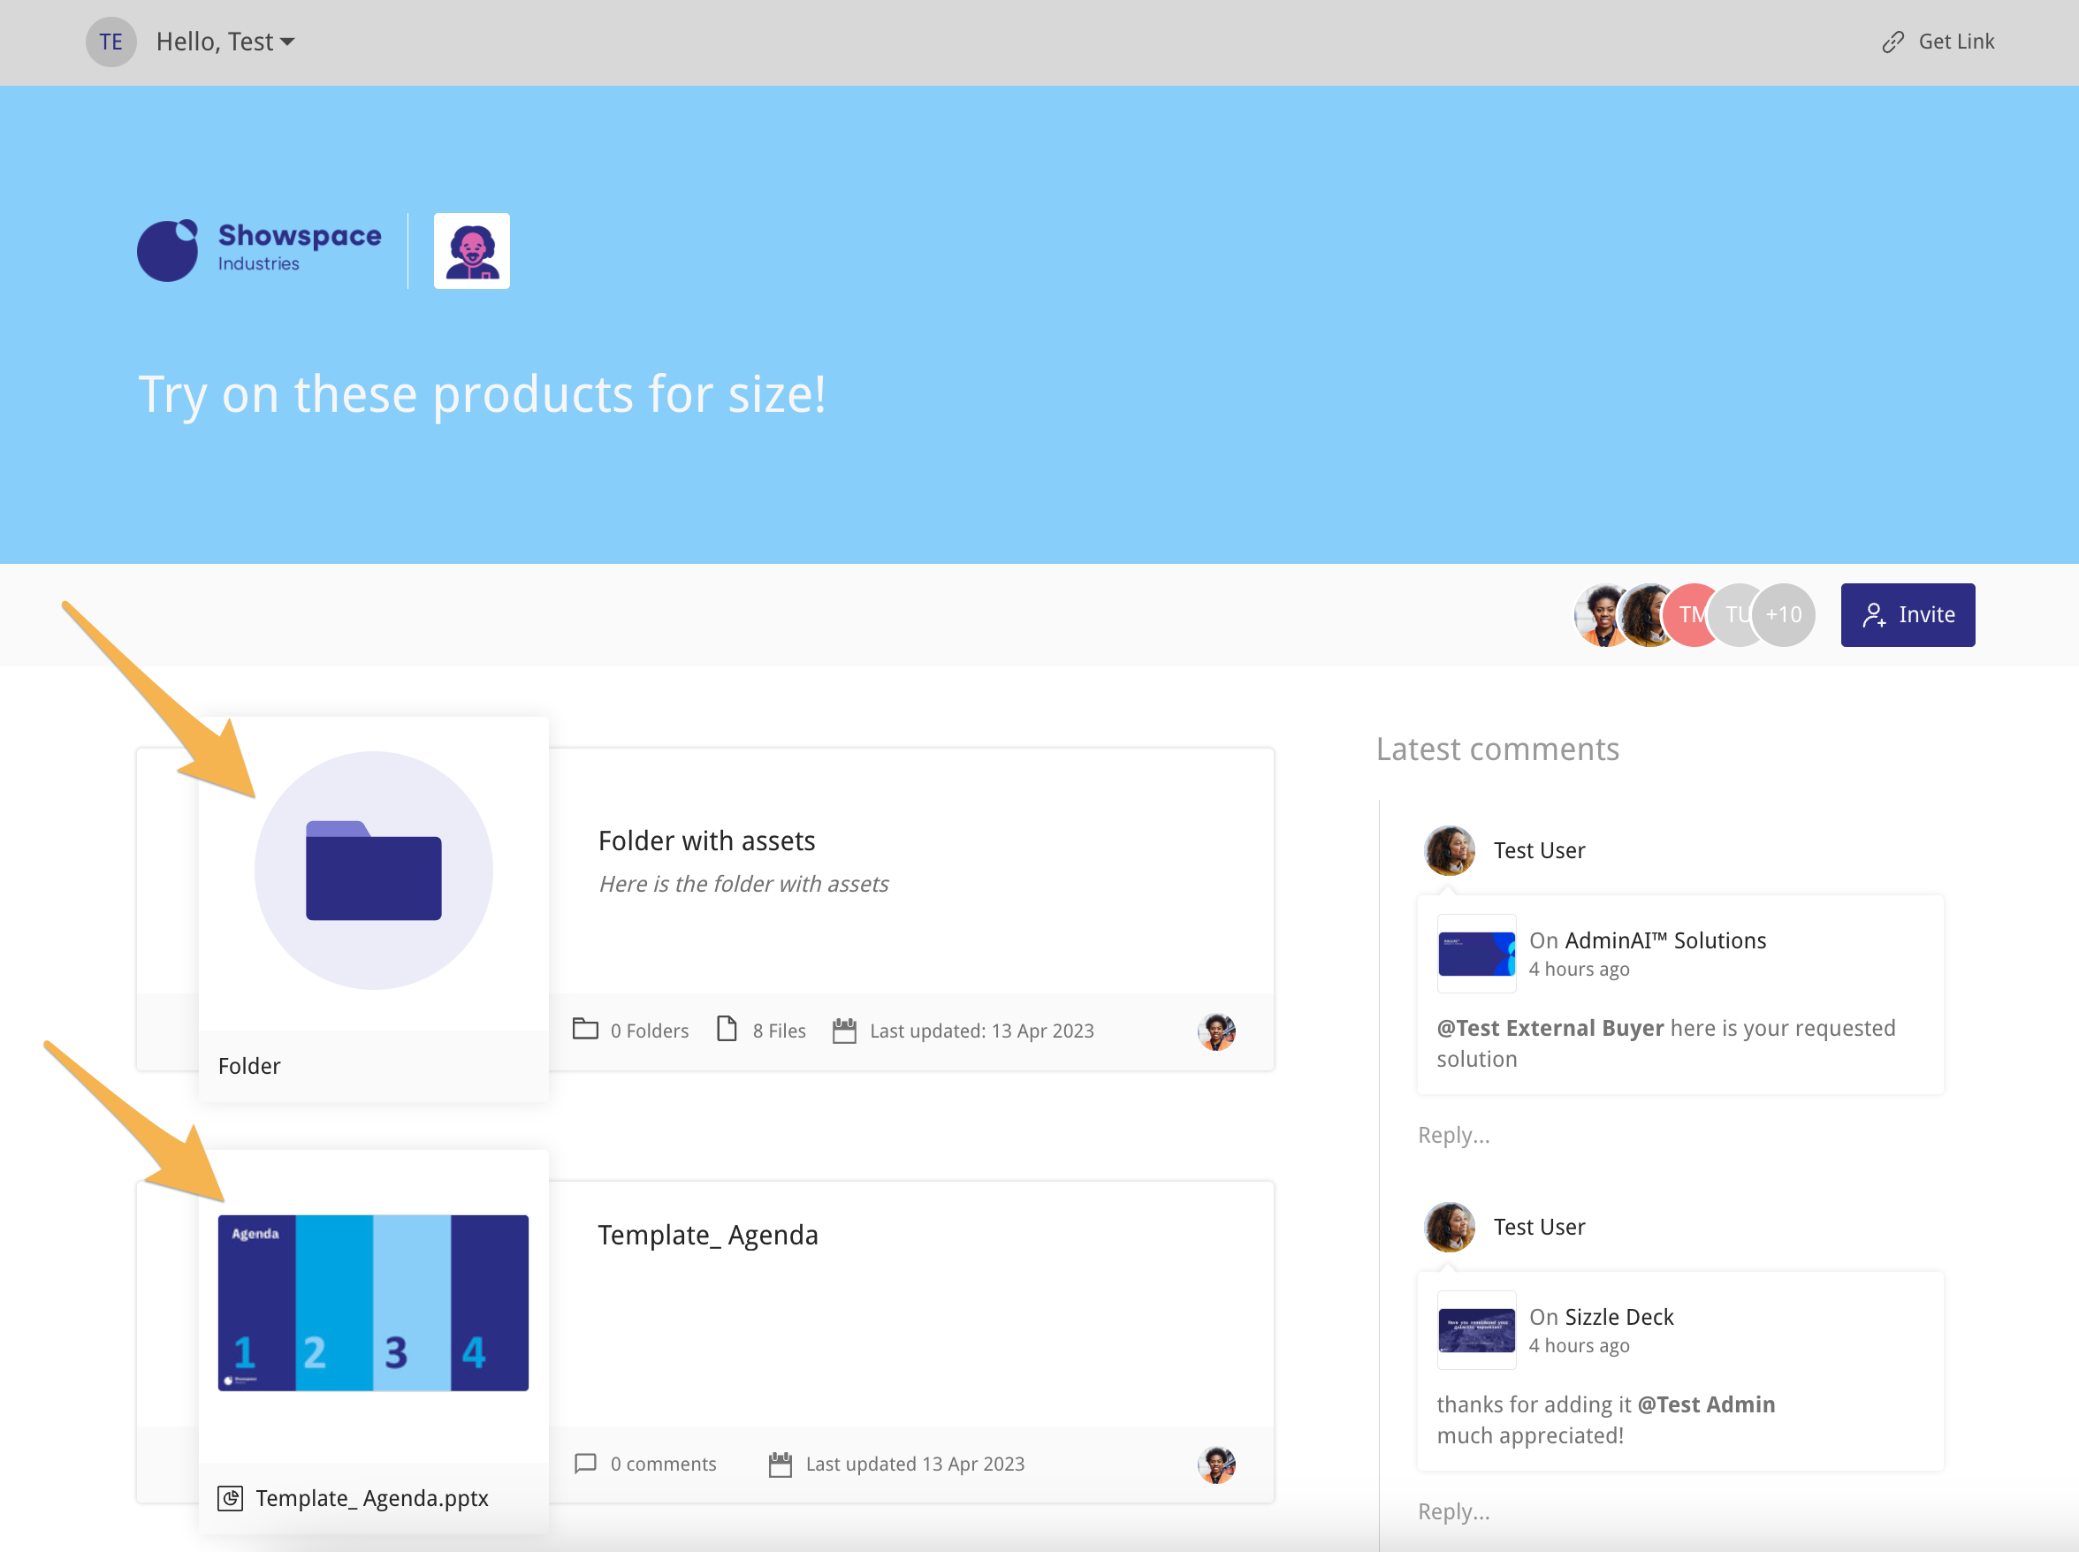Click the TE user avatar circle
The height and width of the screenshot is (1552, 2079).
110,42
